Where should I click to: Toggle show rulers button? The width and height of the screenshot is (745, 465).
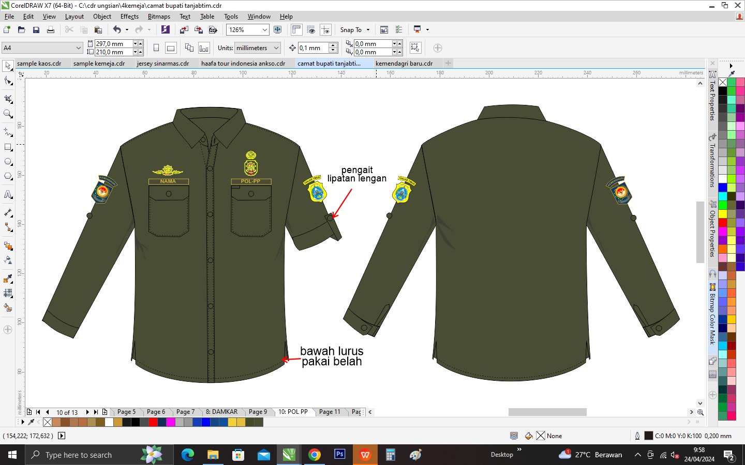(296, 30)
